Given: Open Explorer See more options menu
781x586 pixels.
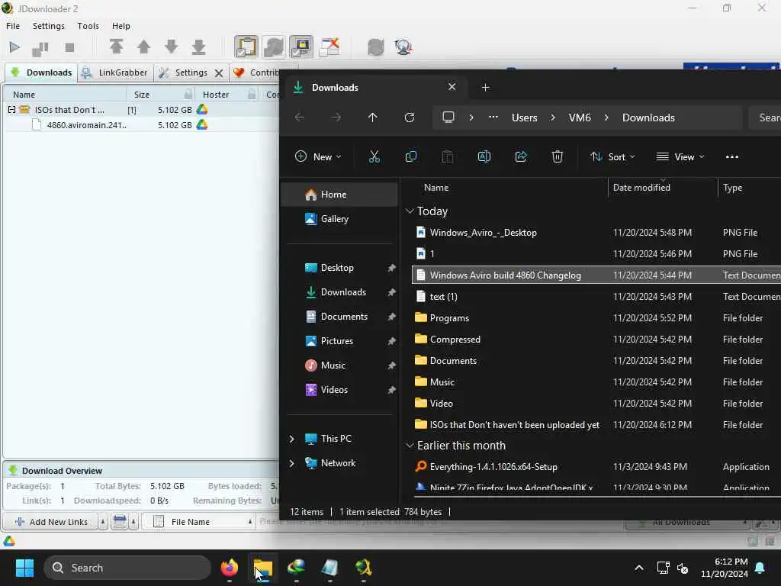Looking at the screenshot, I should (732, 157).
